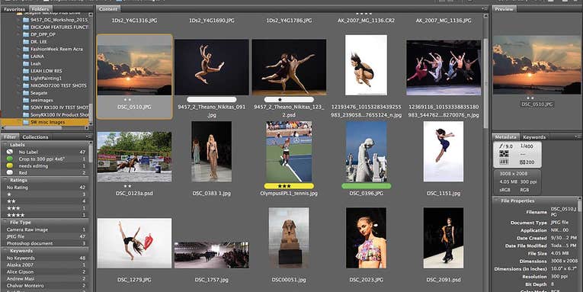This screenshot has width=583, height=292.
Task: Select the Folders tab
Action: click(40, 9)
